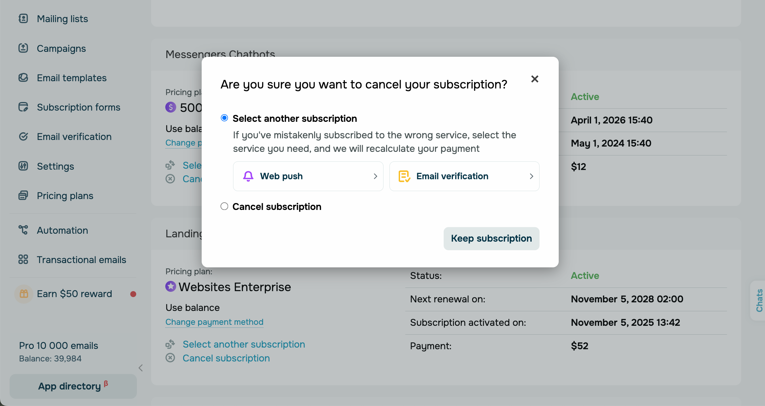Select the 'Select another subscription' radio option
765x406 pixels.
(224, 118)
